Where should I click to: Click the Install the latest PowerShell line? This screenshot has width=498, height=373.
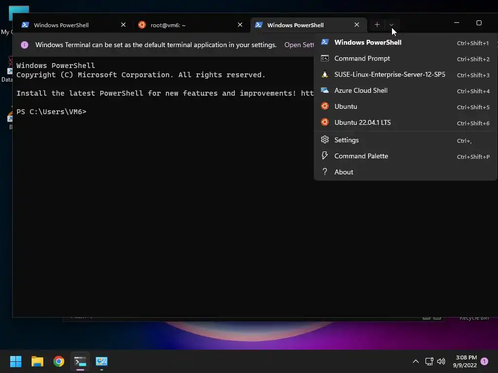tap(165, 93)
